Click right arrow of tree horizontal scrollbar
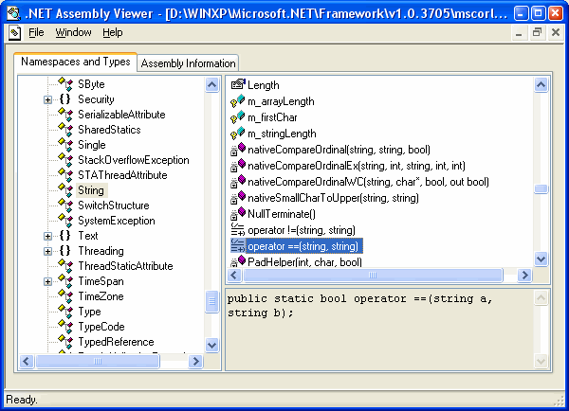Screen dimensions: 569x411 195,362
